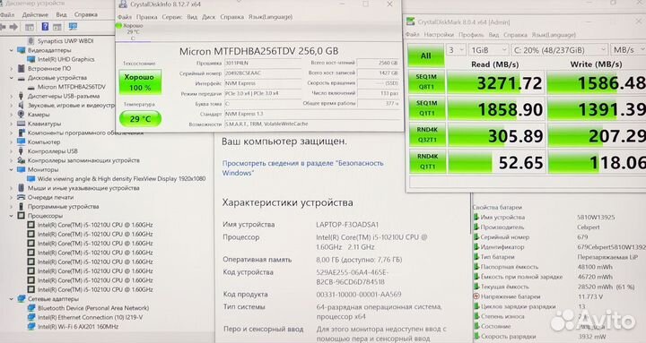Collapse the Сетевые адаптеры tree node
Image resolution: width=646 pixels, height=343 pixels.
11,299
